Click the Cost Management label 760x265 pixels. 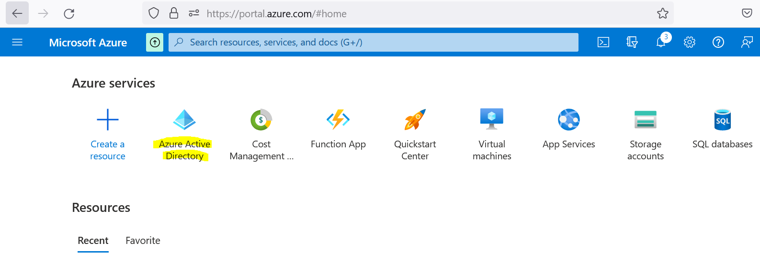click(261, 150)
